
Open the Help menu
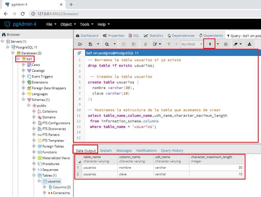tap(103, 24)
